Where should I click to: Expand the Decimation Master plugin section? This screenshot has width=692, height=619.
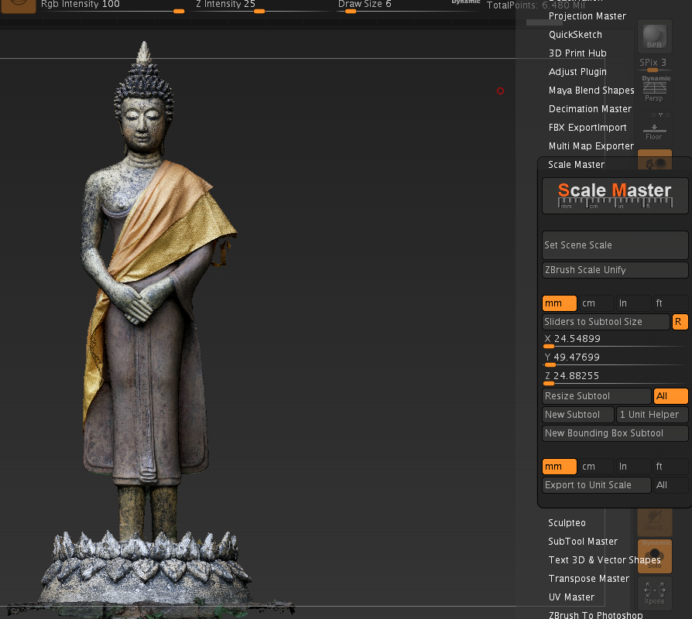point(590,109)
